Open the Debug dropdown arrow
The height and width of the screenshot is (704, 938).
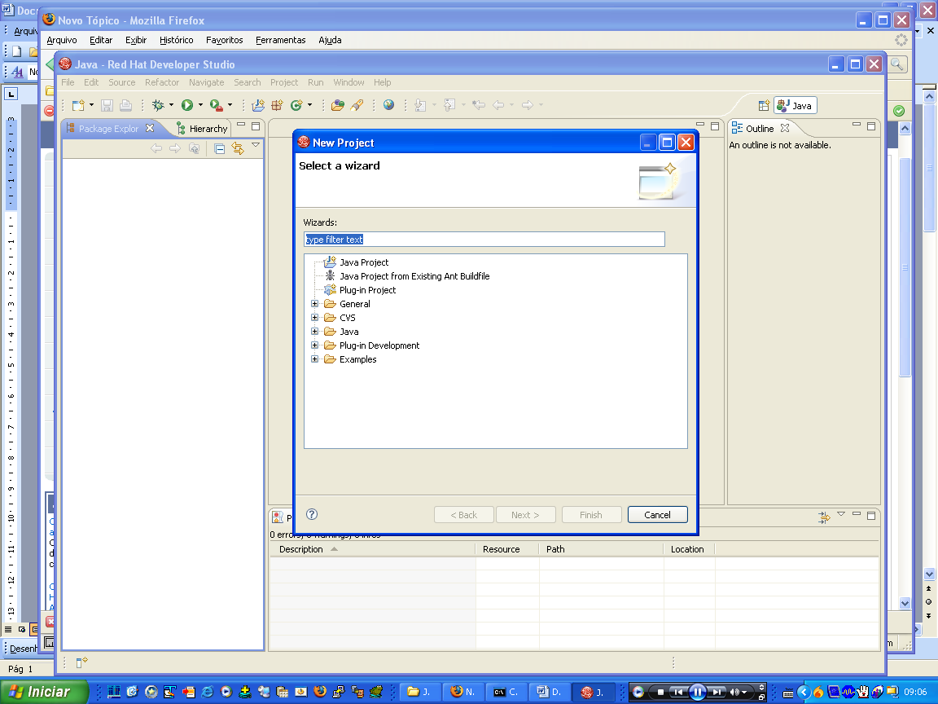[x=171, y=105]
